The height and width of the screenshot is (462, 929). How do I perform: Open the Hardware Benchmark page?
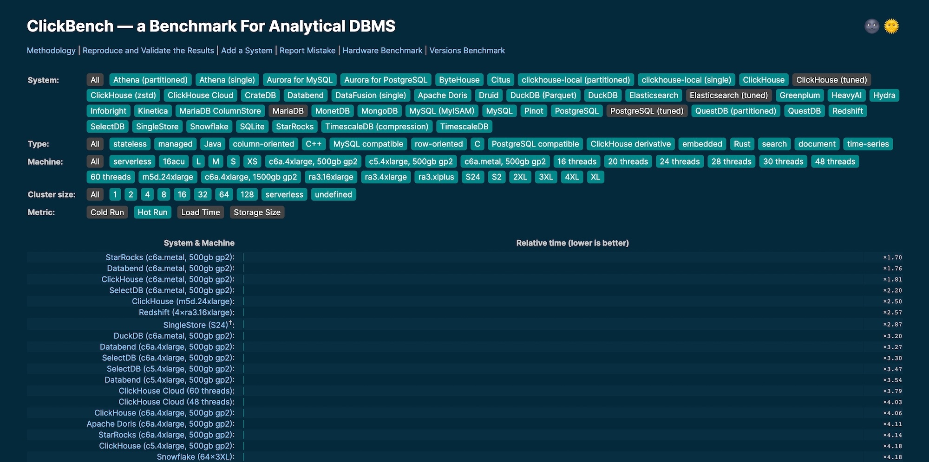pyautogui.click(x=382, y=51)
